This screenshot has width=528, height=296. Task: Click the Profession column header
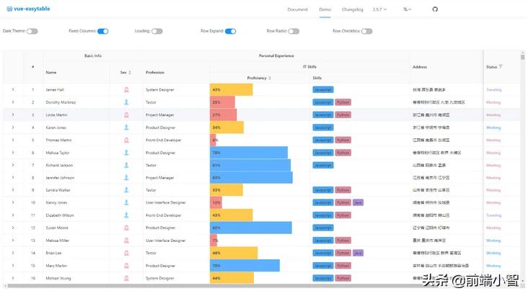point(155,72)
